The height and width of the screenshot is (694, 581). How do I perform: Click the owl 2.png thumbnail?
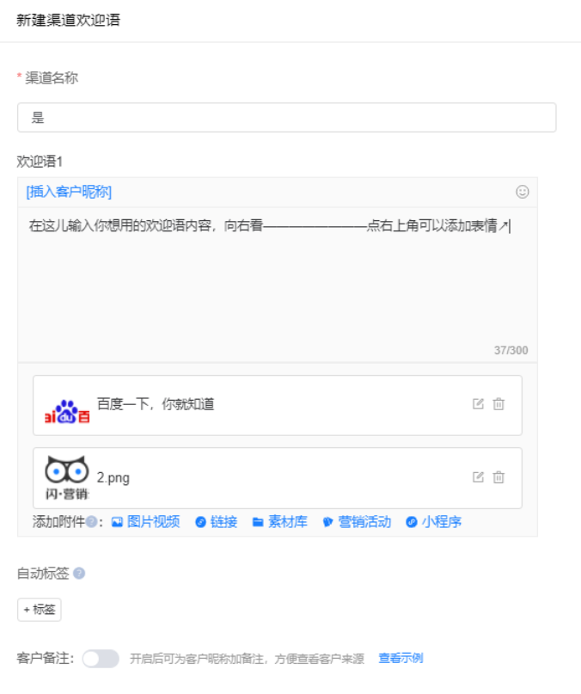[x=67, y=477]
